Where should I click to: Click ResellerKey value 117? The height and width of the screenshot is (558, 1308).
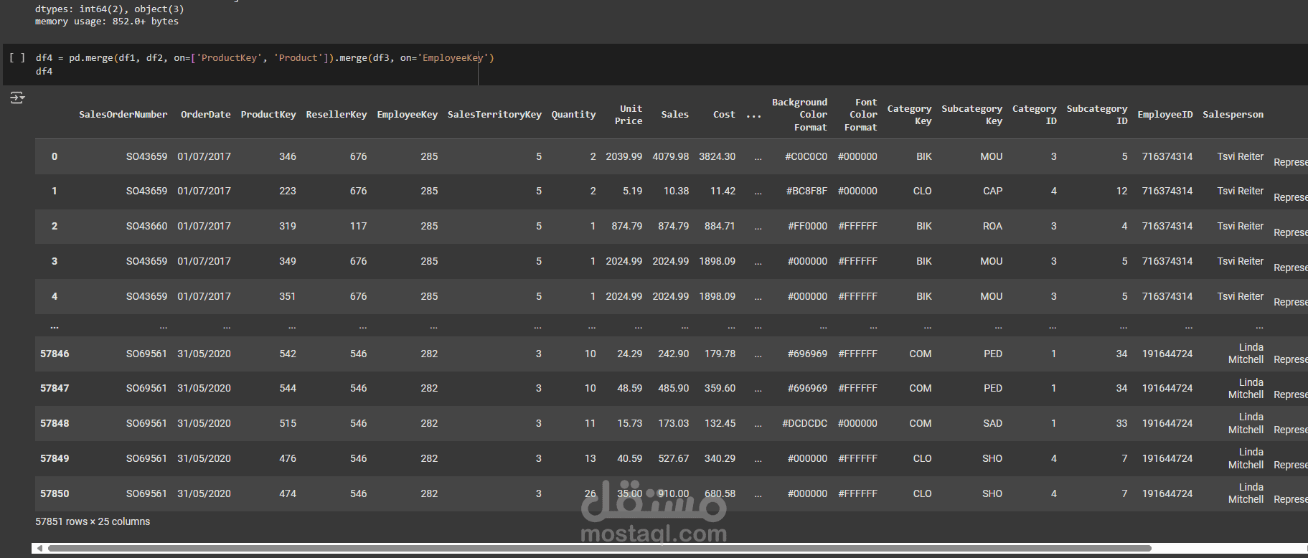click(358, 226)
